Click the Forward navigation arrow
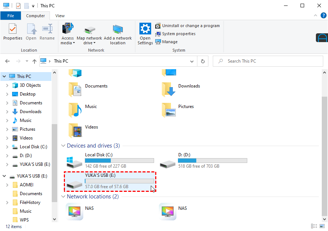 point(18,61)
